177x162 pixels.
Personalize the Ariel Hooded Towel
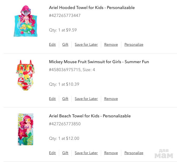[x=134, y=44]
